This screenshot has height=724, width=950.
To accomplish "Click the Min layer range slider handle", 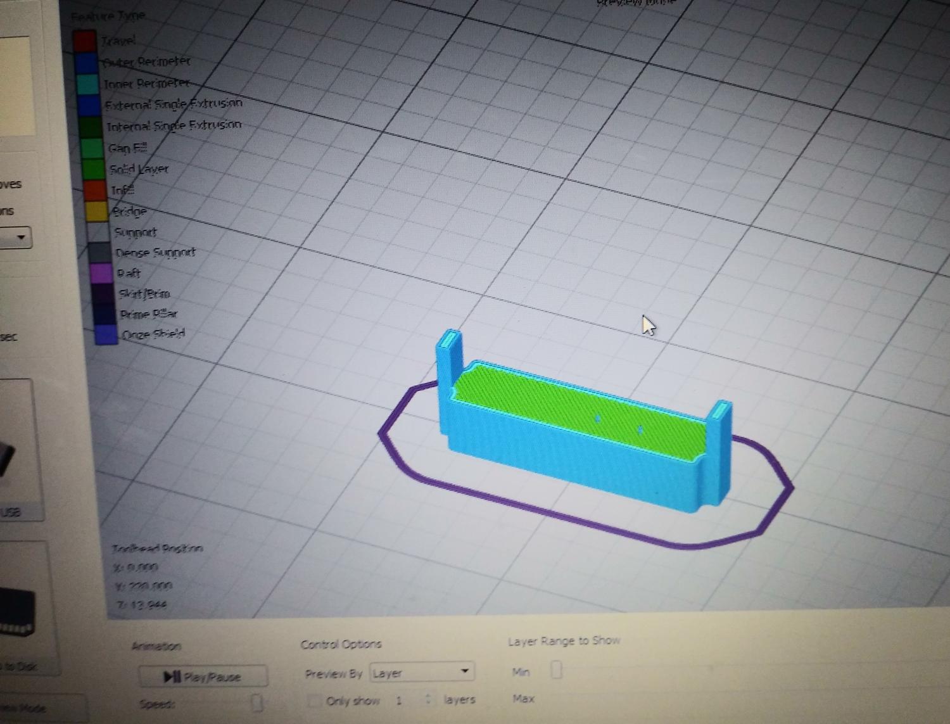I will (557, 670).
